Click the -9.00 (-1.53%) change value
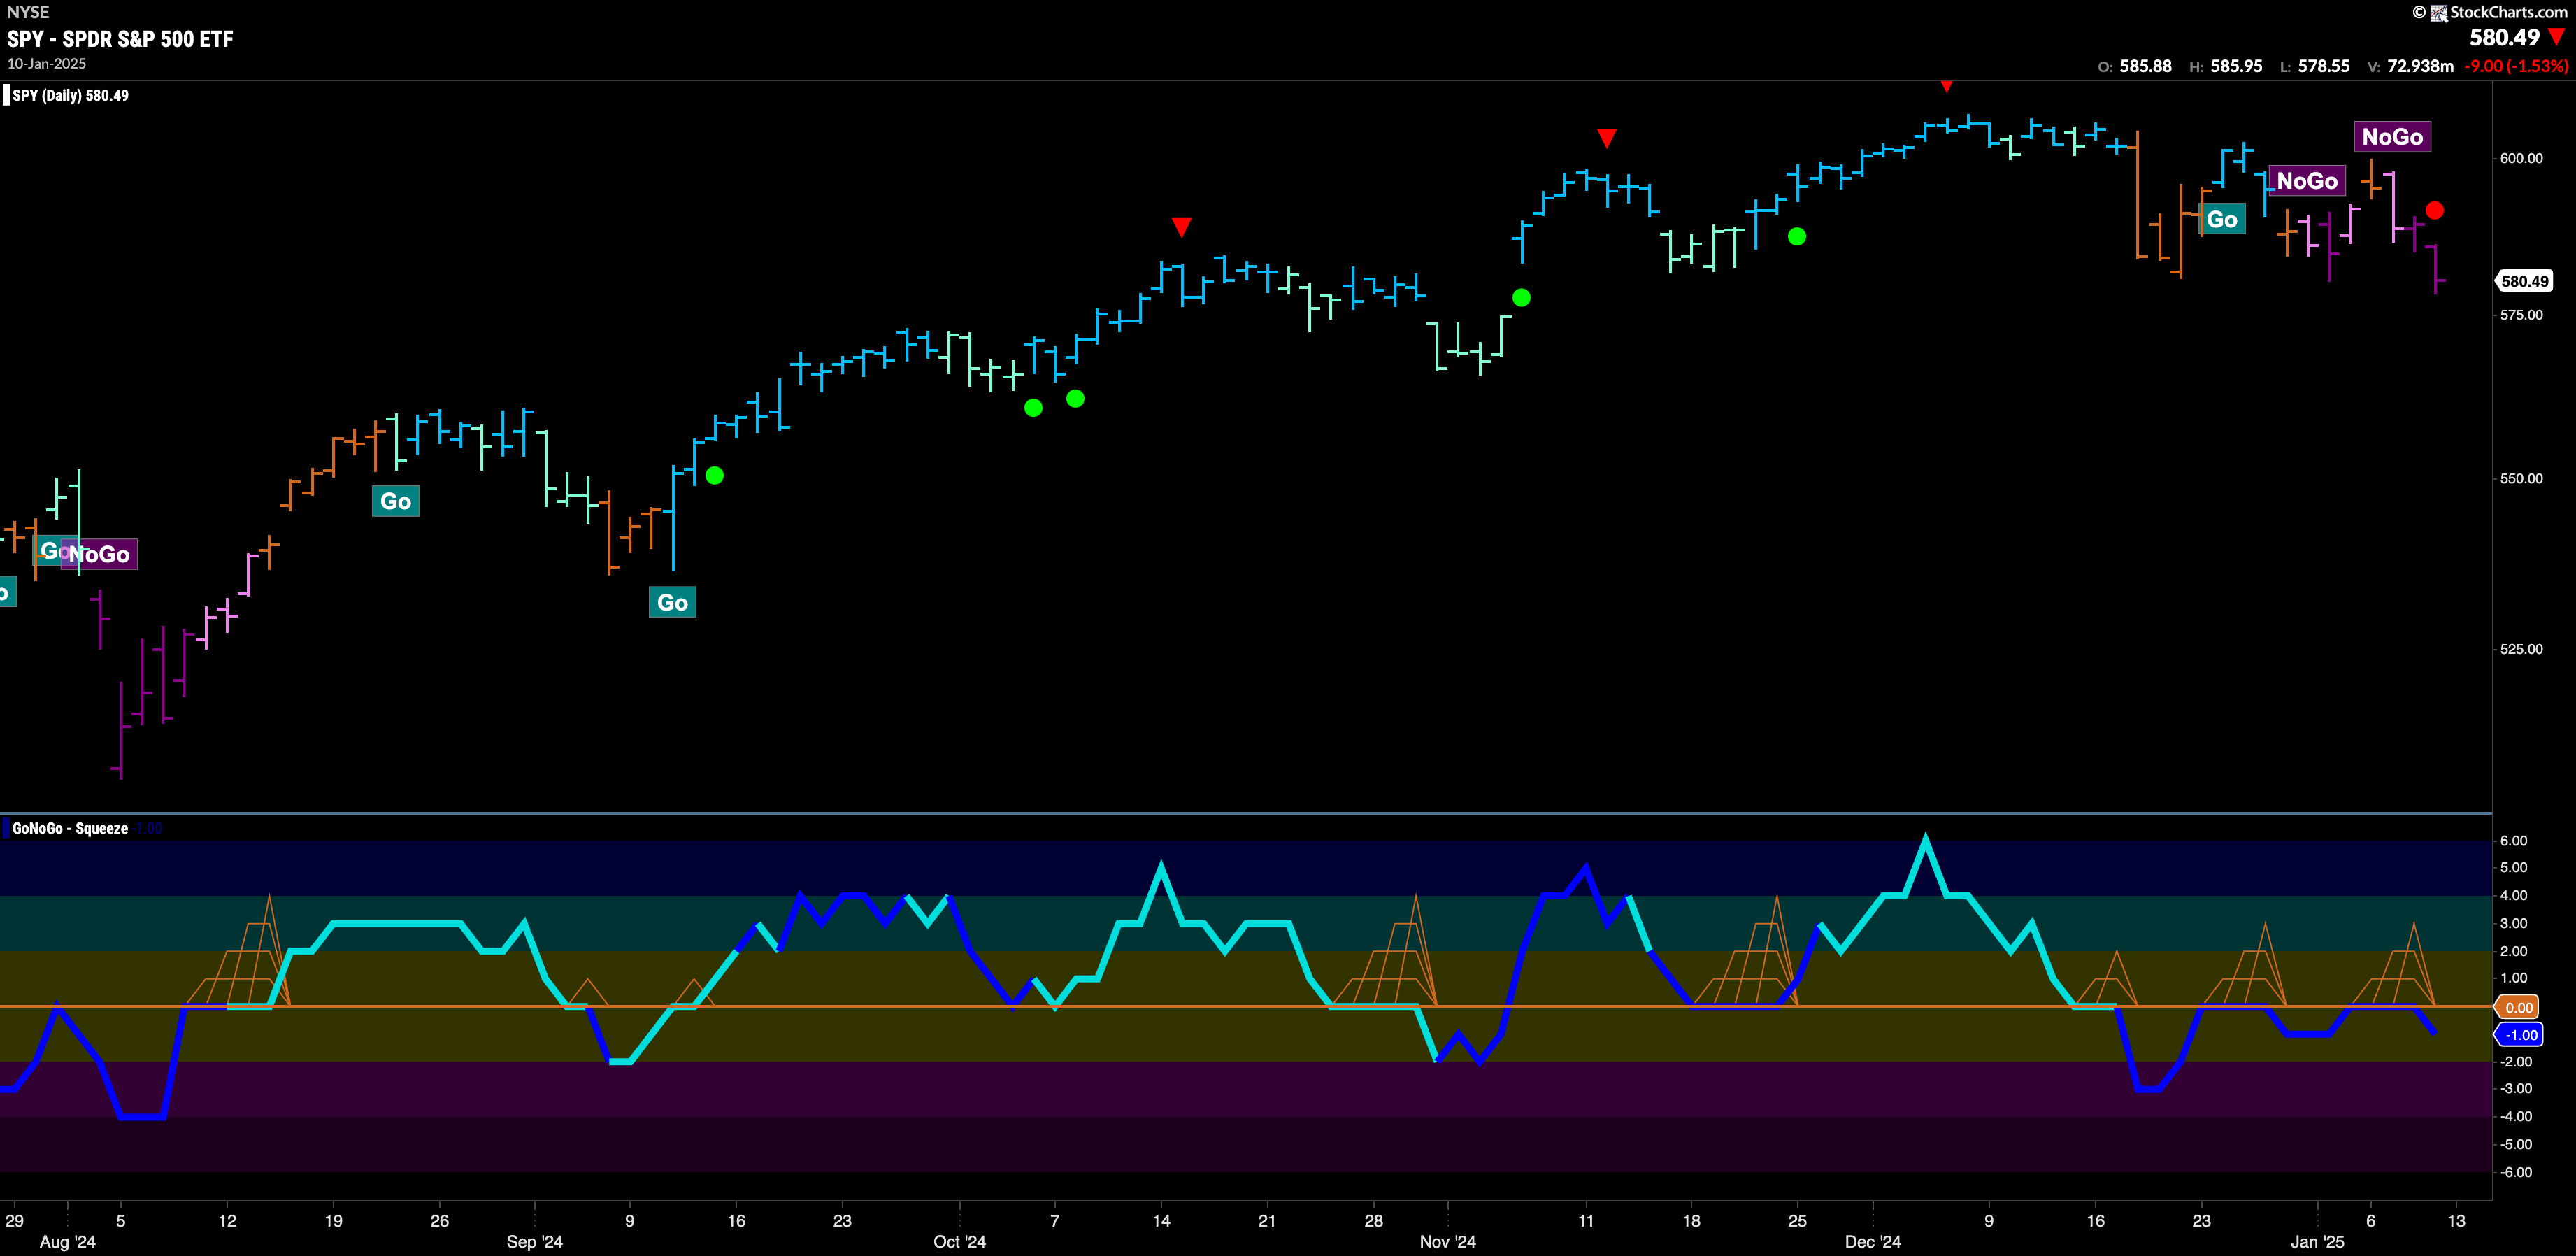Screen dimensions: 2576x1256 click(x=2516, y=66)
